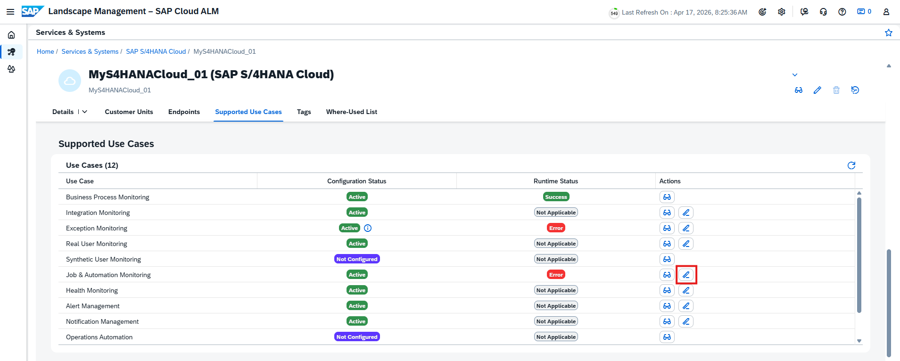900x361 pixels.
Task: Open the settings gear in header
Action: point(781,12)
